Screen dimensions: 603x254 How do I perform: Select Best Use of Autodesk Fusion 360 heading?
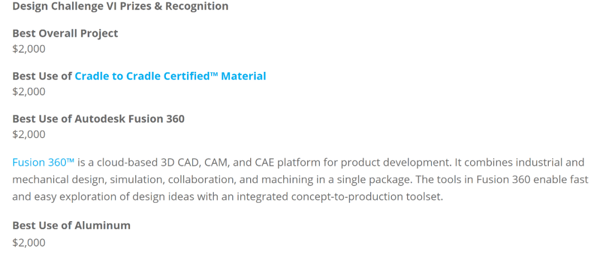(x=98, y=119)
